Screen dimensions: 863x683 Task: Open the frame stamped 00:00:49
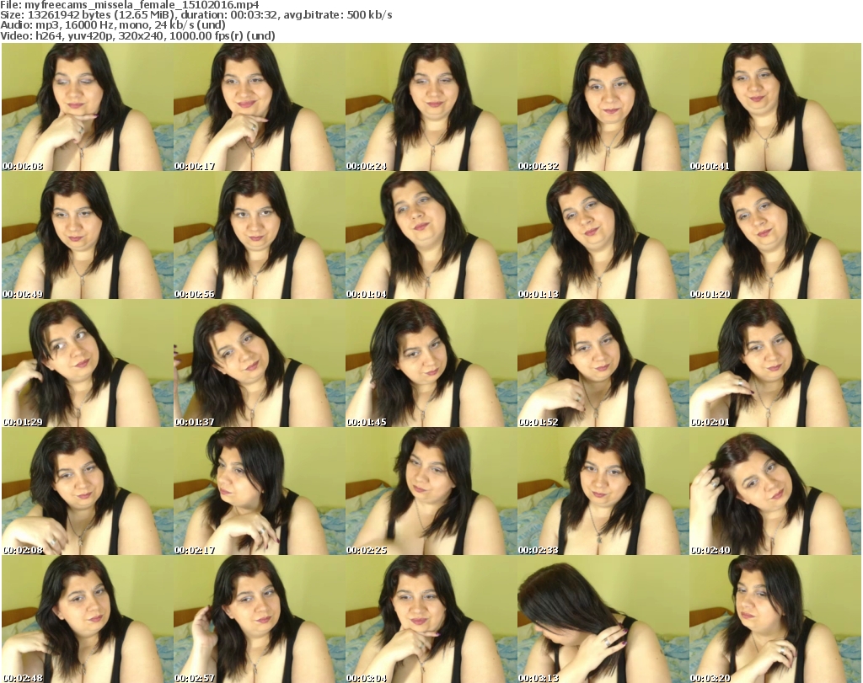pyautogui.click(x=88, y=235)
